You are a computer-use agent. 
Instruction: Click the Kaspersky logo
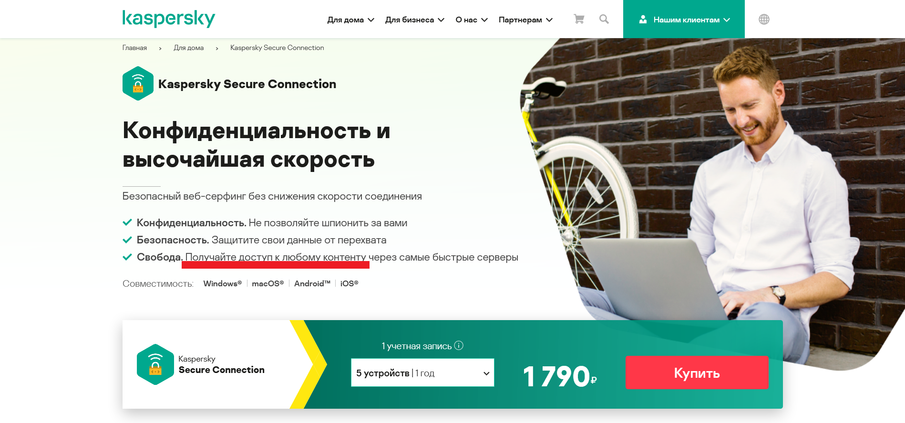(x=169, y=19)
